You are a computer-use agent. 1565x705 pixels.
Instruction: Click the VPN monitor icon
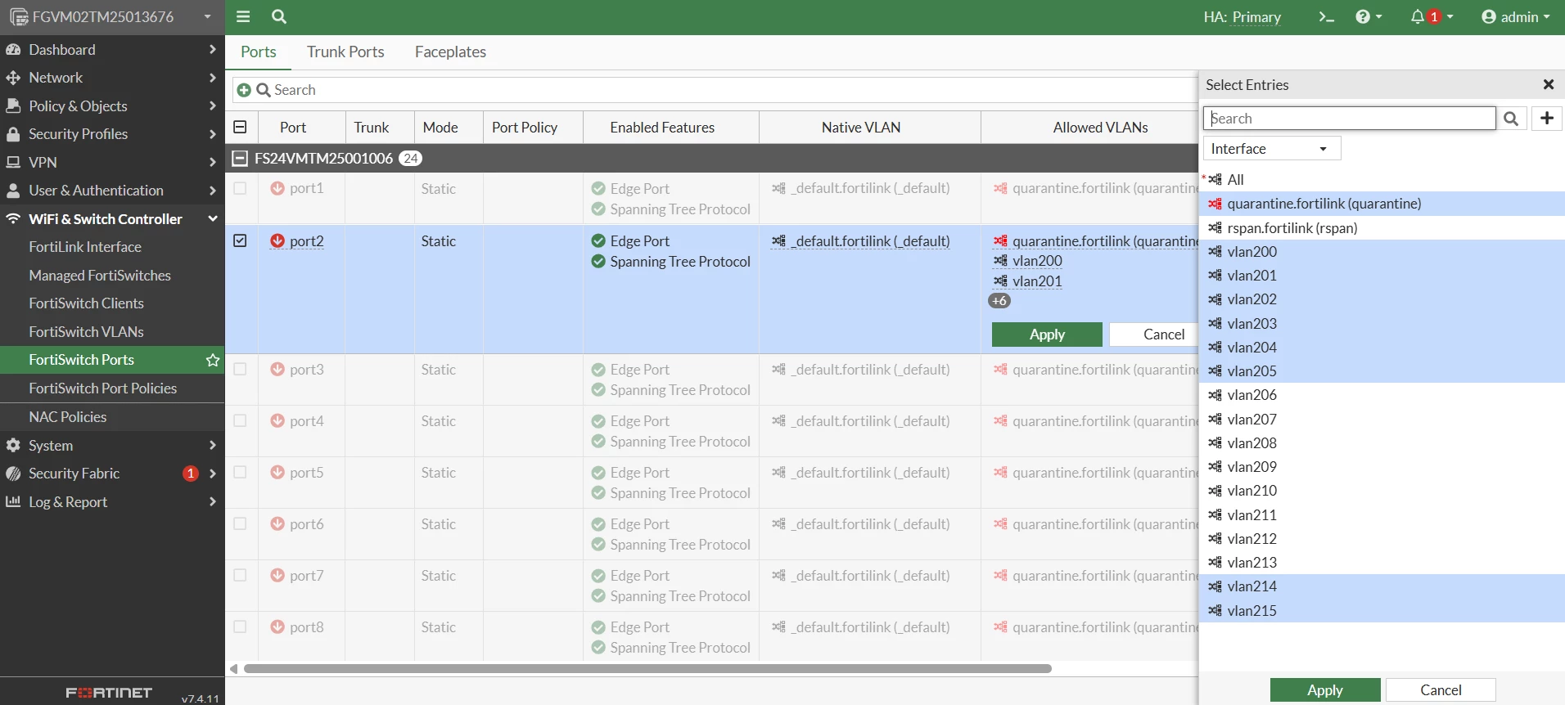click(13, 162)
